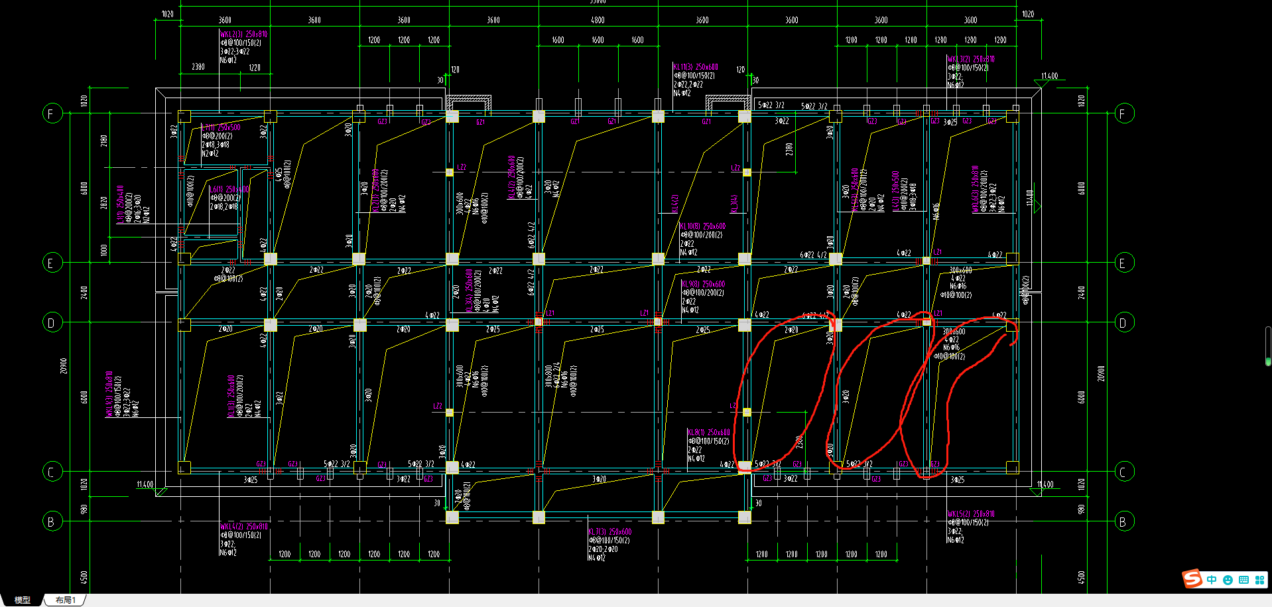Click the WKL5(2) 250x810 beam label
The height and width of the screenshot is (607, 1272).
[971, 514]
